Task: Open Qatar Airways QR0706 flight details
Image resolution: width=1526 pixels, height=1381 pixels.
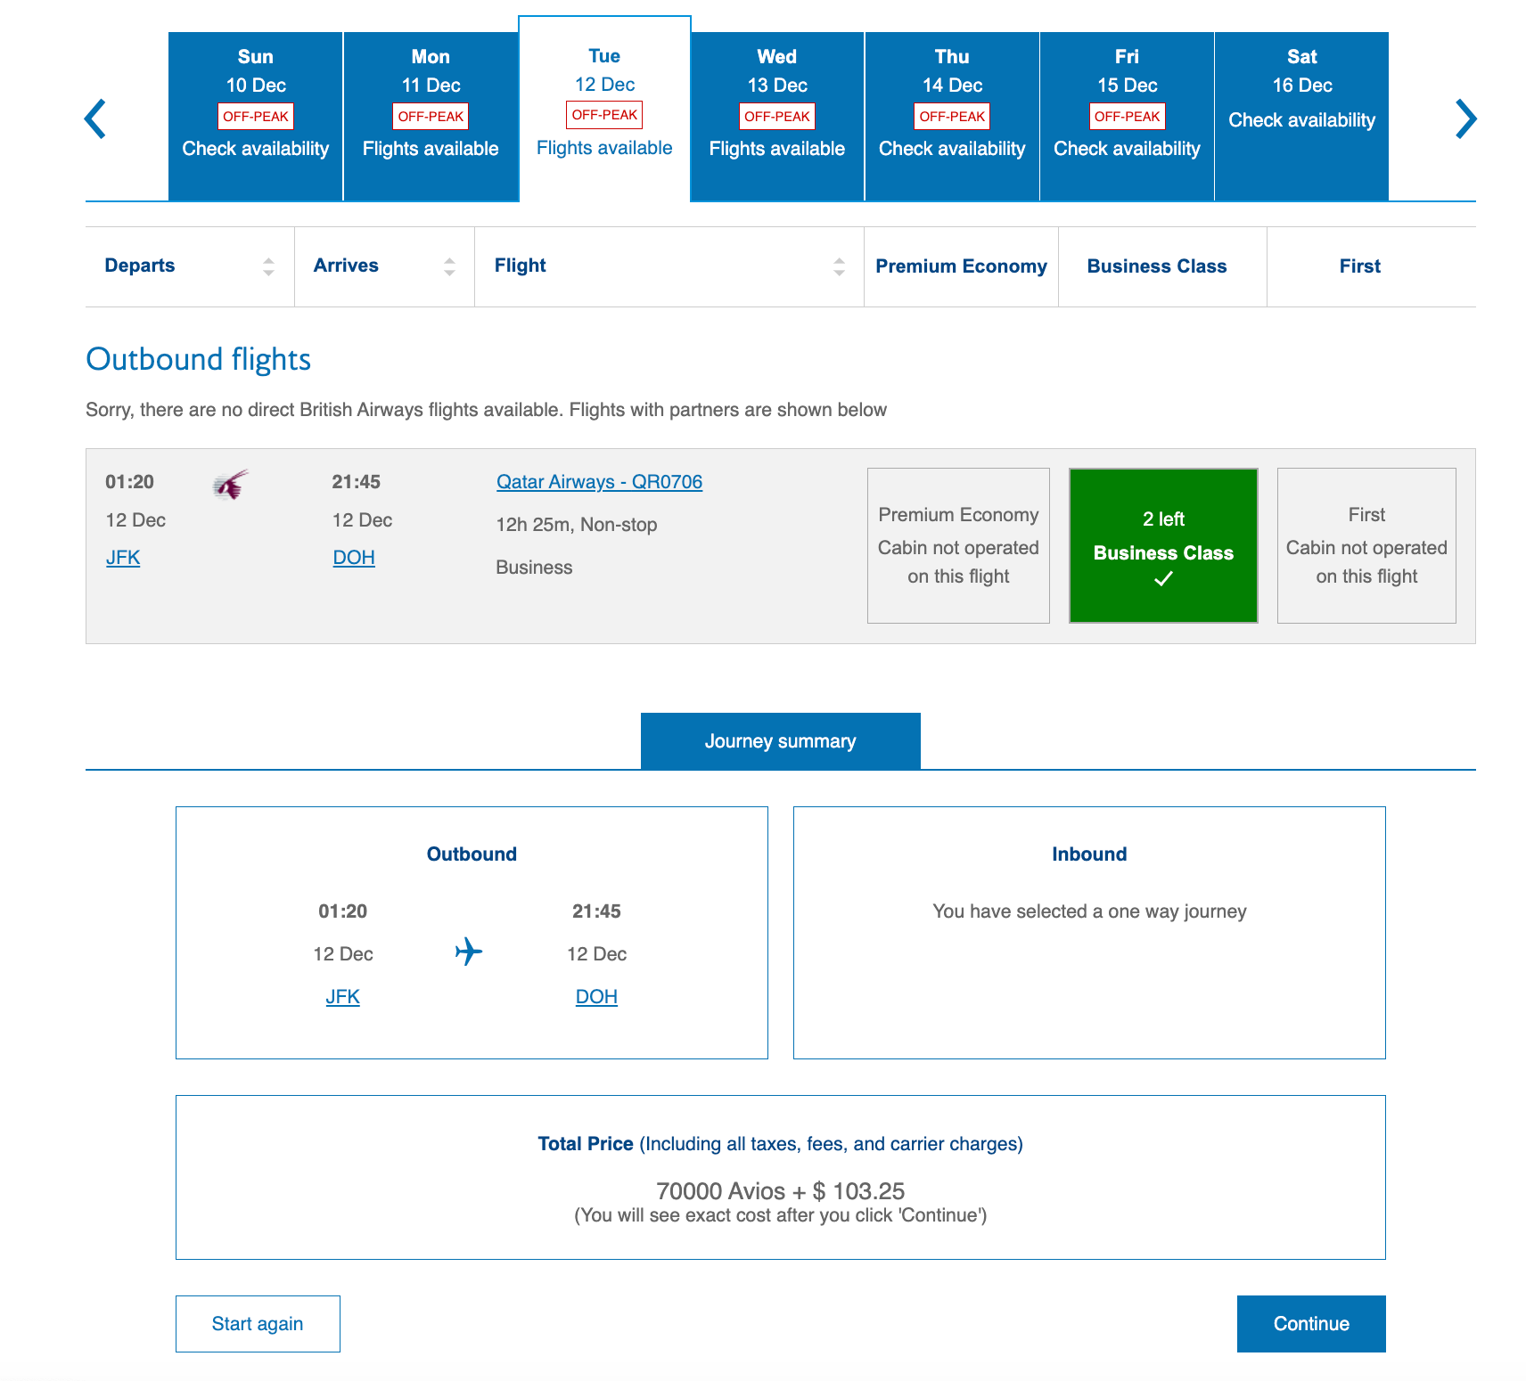Action: (x=599, y=482)
